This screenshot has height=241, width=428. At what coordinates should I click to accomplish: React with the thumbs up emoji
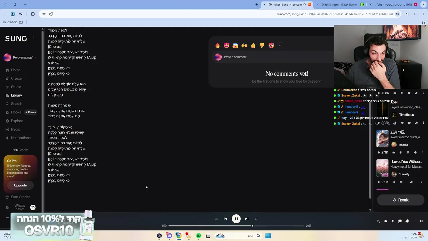point(253,45)
